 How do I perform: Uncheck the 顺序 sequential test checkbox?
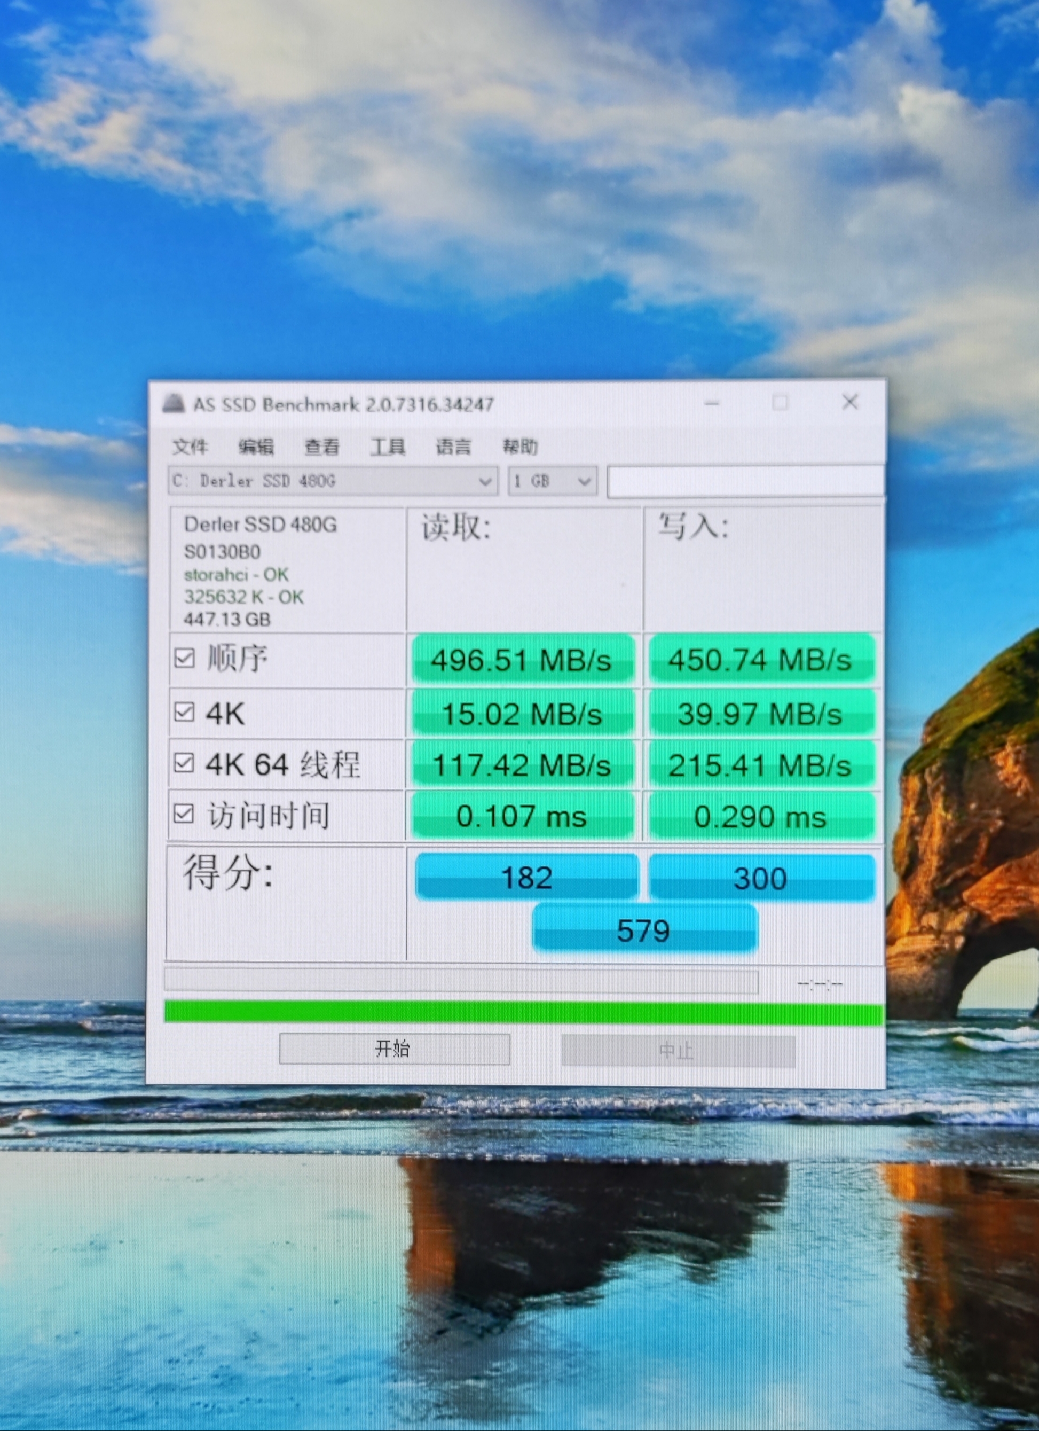pyautogui.click(x=184, y=658)
